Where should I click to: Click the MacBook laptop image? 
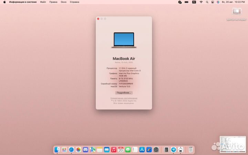tap(124, 40)
